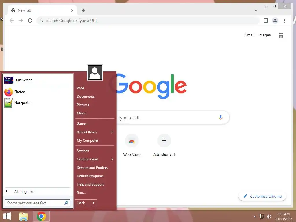Open Chrome's three-dot menu
This screenshot has height=222, width=296.
pos(284,21)
